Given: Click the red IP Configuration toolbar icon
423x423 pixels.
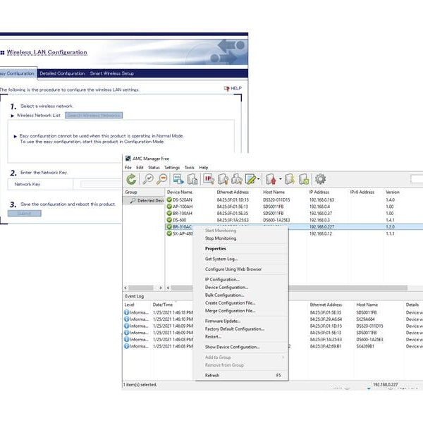Looking at the screenshot, I should [209, 179].
